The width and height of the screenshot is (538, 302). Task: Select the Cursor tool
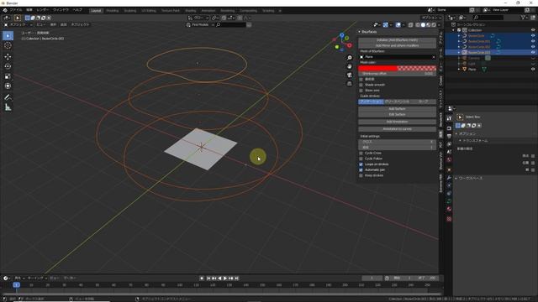pos(8,46)
